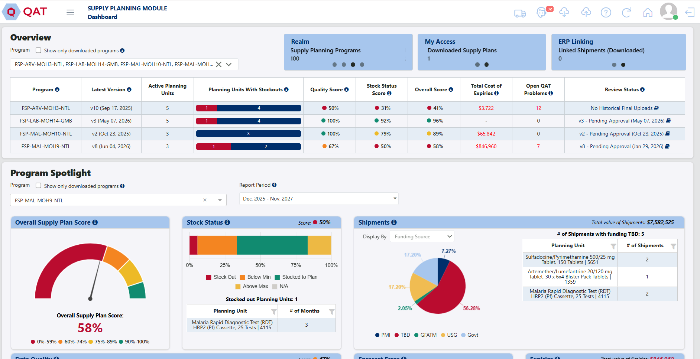Click Govt color swatch in pie legend
Screen dimensions: 700x359
click(x=463, y=335)
